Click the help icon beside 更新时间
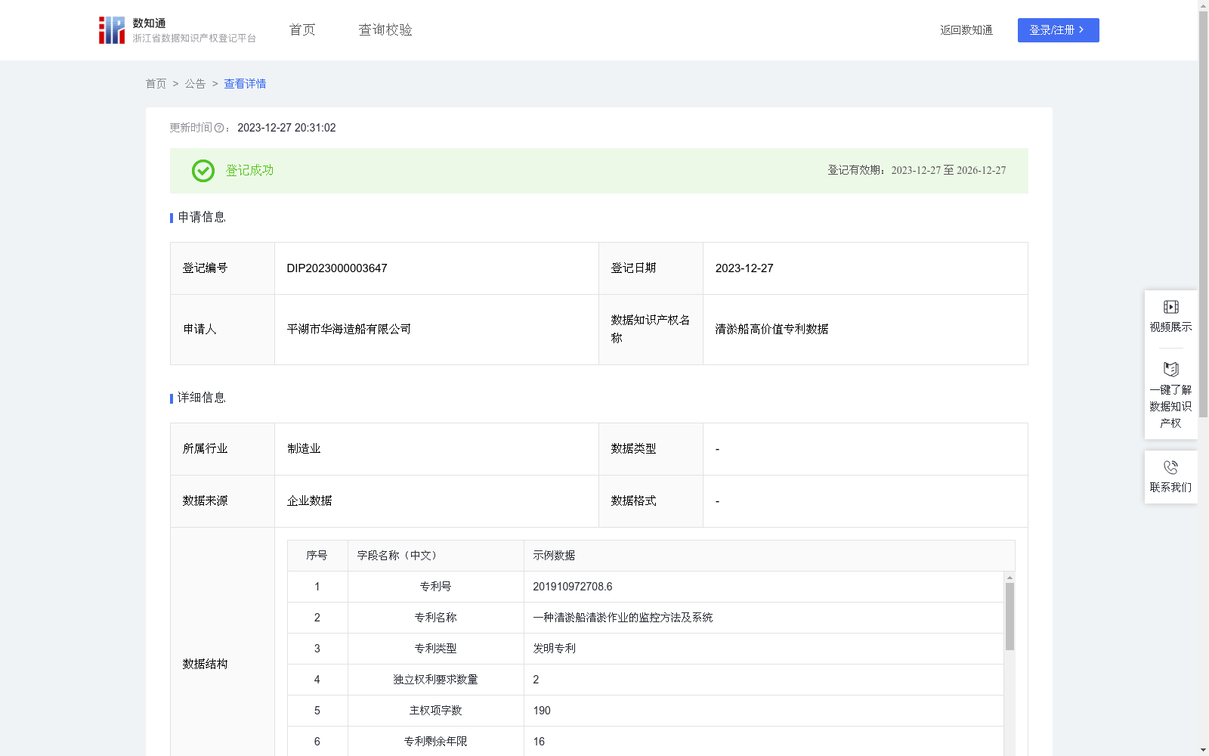Viewport: 1209px width, 756px height. point(219,129)
